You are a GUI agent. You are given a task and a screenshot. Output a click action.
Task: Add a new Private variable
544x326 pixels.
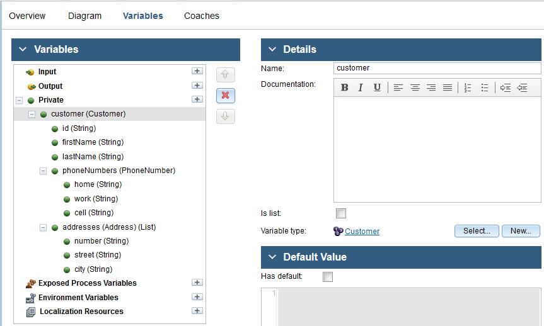[197, 99]
